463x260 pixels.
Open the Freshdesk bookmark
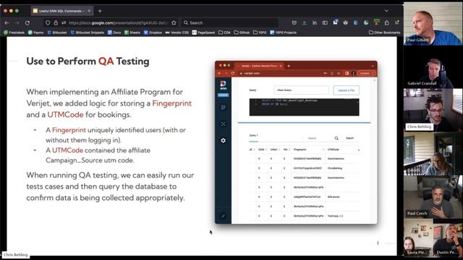[14, 32]
